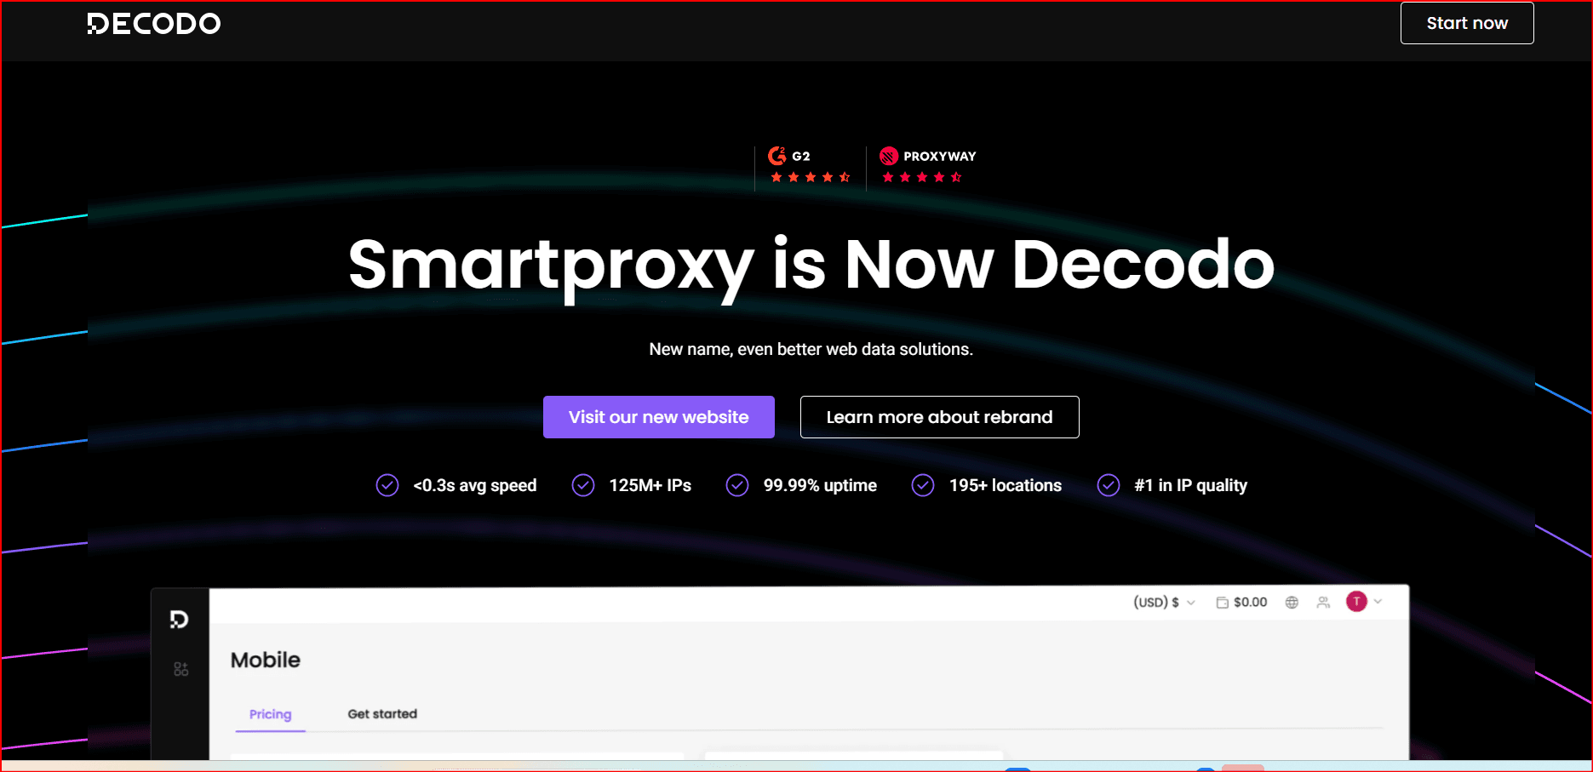Click the wallet balance $0.00 icon
Screen dimensions: 1593x772
(x=1223, y=603)
